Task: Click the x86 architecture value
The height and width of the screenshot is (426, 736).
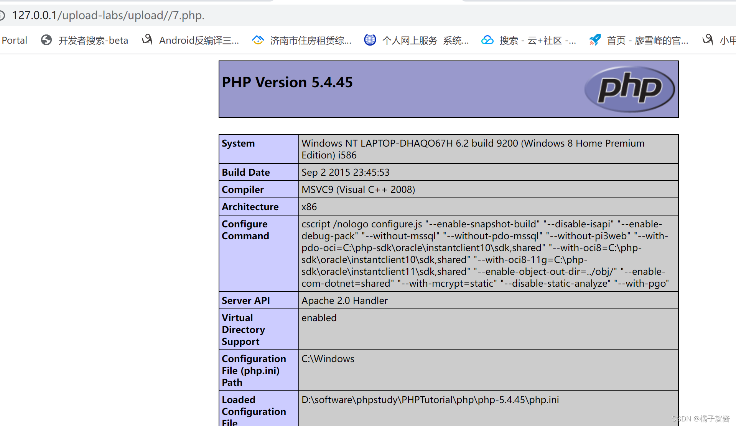Action: [x=309, y=207]
